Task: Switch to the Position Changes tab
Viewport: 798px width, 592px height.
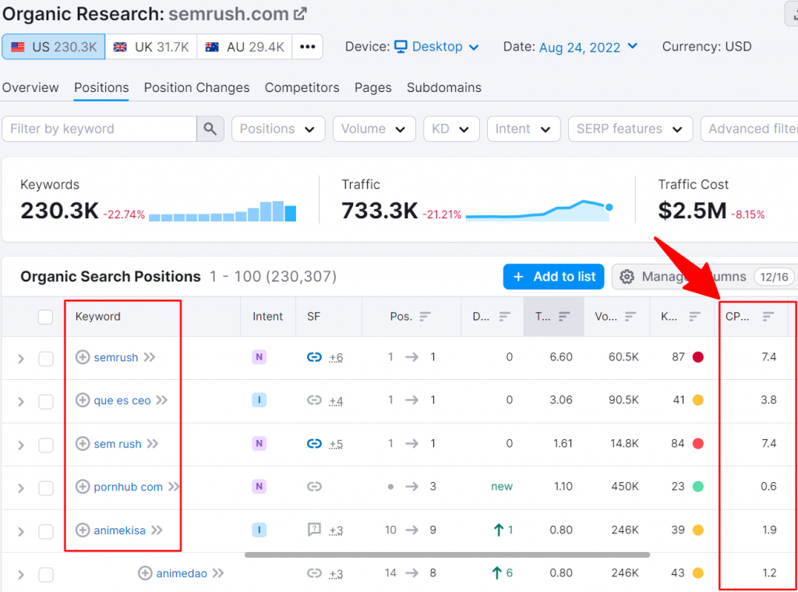Action: pos(197,87)
